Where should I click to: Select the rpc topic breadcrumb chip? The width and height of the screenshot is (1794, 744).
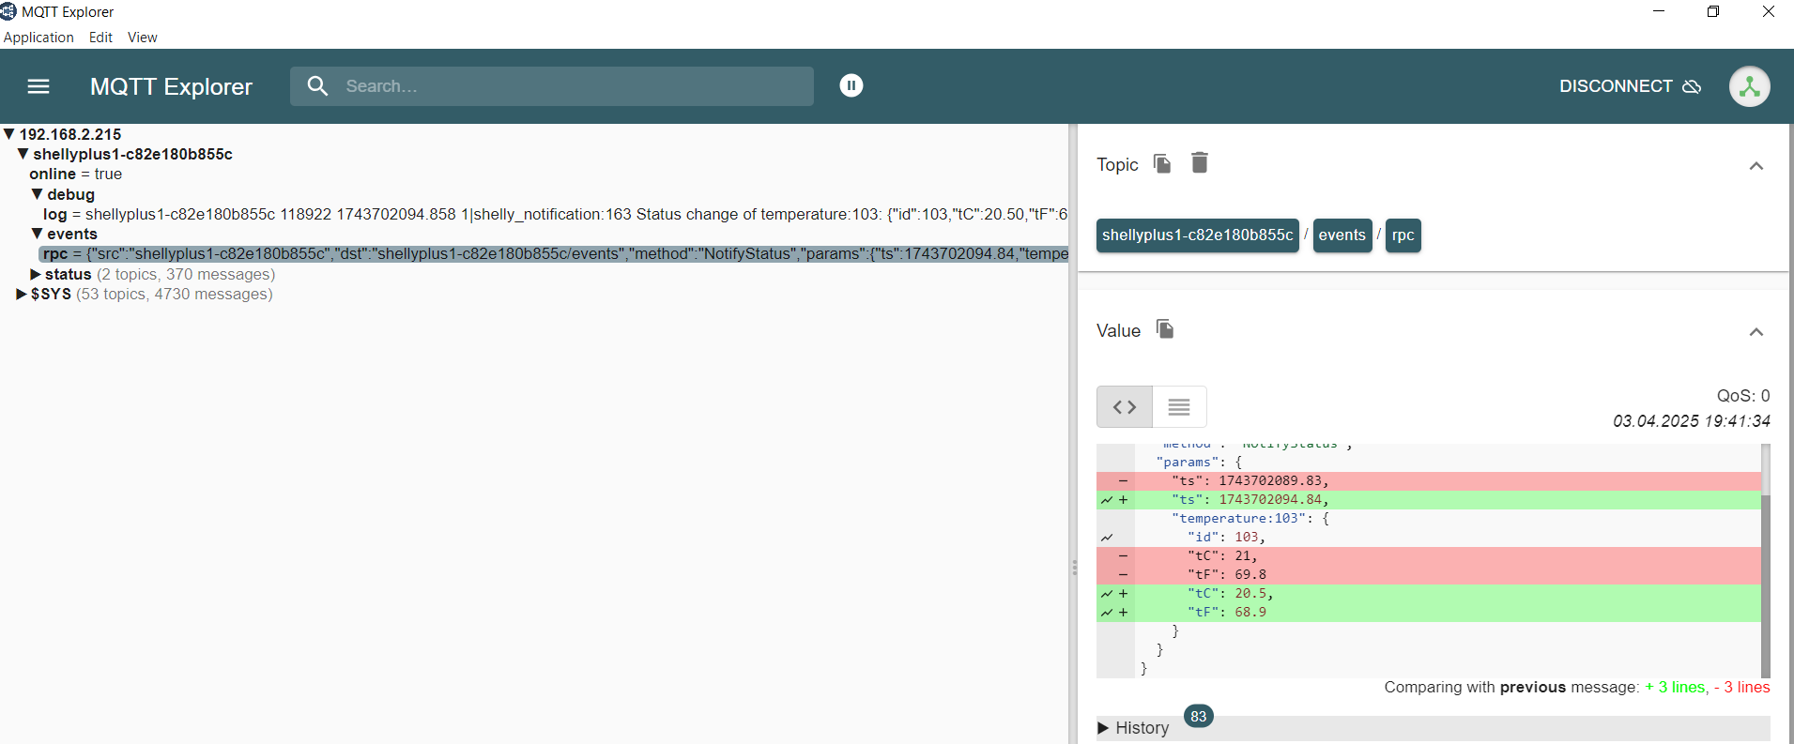click(1403, 235)
